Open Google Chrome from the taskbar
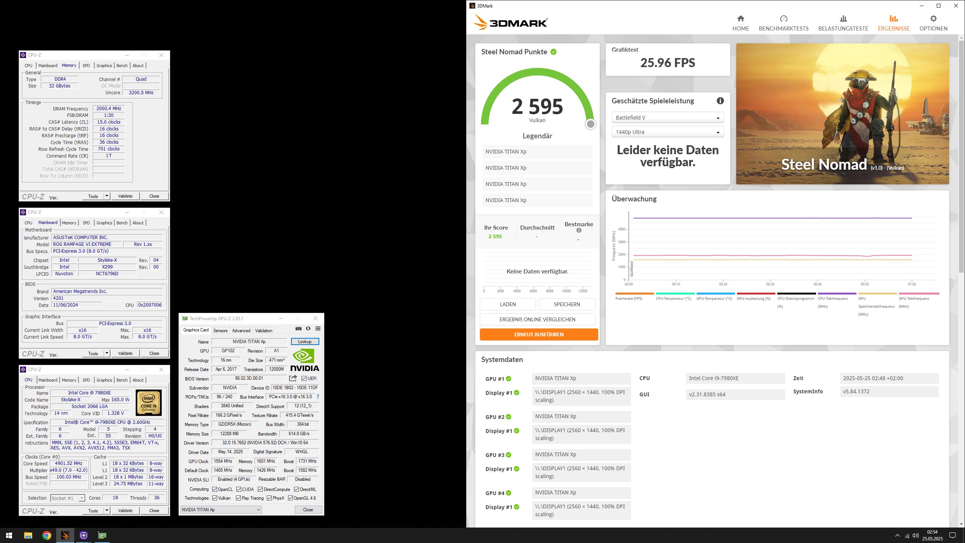 point(47,535)
